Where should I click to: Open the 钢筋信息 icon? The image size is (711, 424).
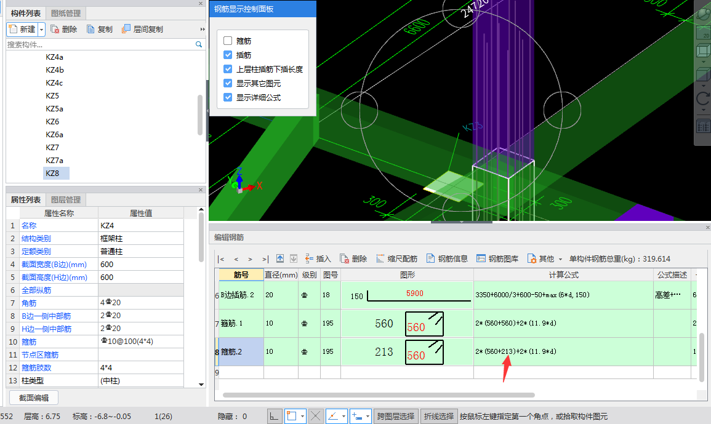coord(431,258)
